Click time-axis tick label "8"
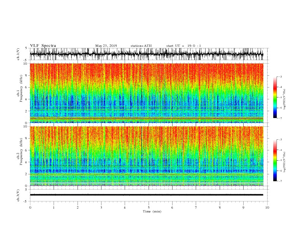Viewport: 301px width, 233px height. tap(220, 207)
